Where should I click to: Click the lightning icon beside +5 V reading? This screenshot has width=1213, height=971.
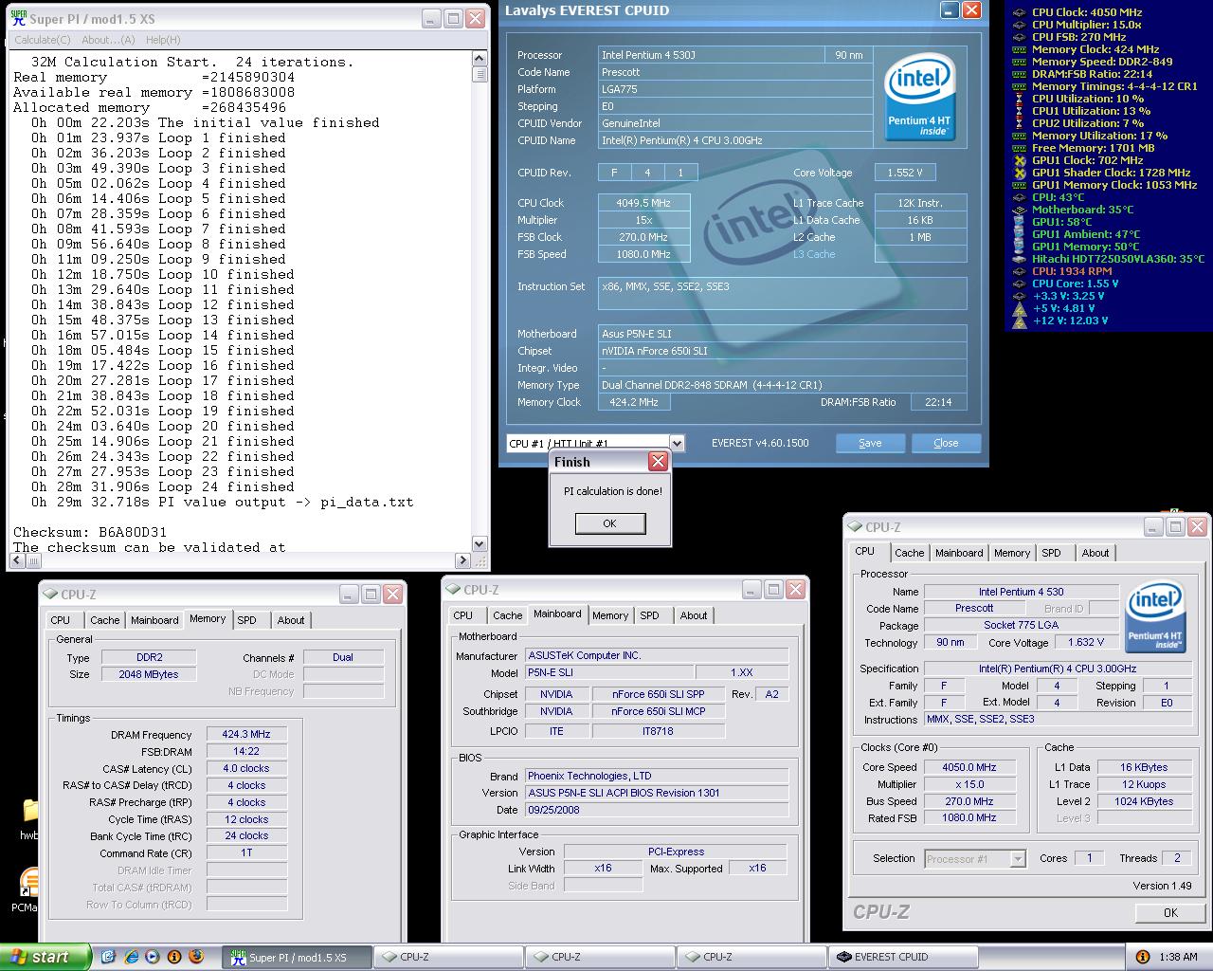1019,308
